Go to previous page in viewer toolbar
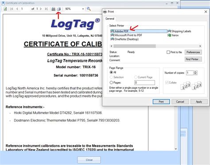This screenshot has height=165, width=210. (x=17, y=9)
